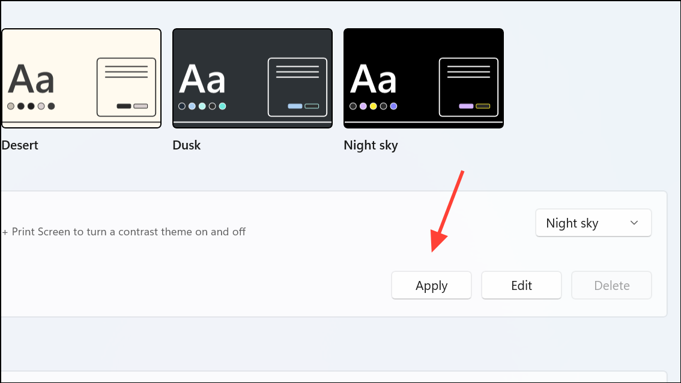Screen dimensions: 681x383
Task: Click the Print Screen shortcut description text
Action: 124,232
